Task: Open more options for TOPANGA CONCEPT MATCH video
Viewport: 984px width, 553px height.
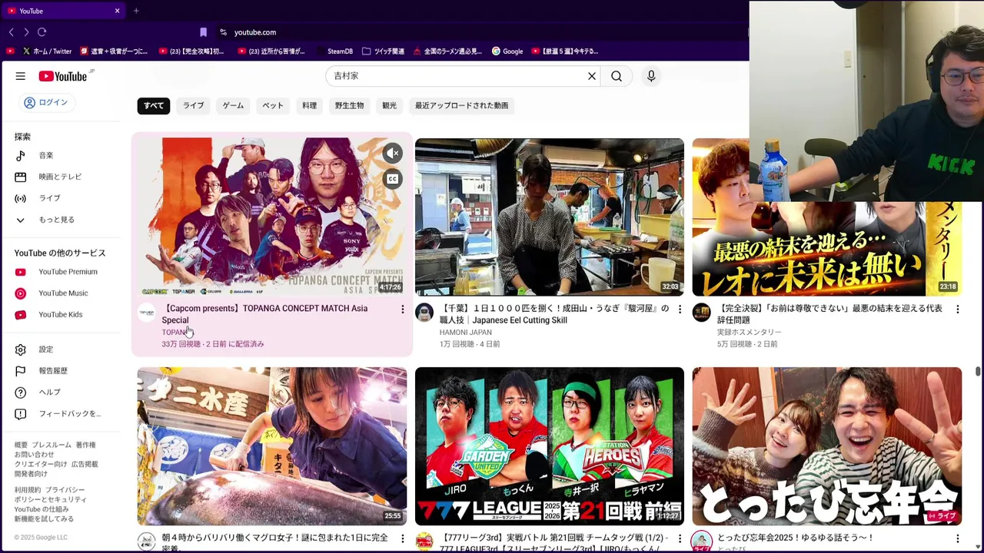Action: pyautogui.click(x=402, y=309)
